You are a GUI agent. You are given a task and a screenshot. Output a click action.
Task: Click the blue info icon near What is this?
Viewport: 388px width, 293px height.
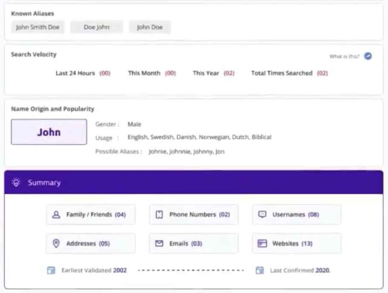coord(368,56)
